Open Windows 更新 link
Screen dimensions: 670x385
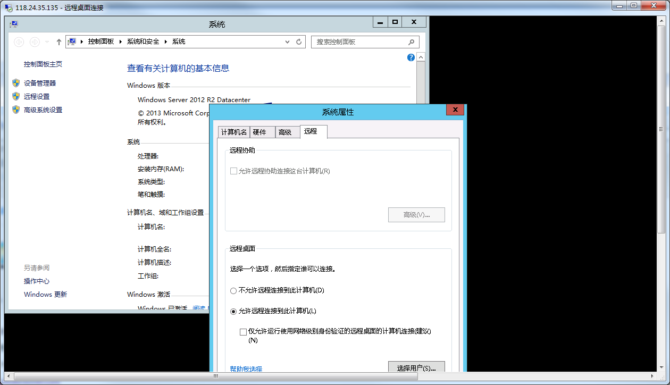(x=45, y=294)
